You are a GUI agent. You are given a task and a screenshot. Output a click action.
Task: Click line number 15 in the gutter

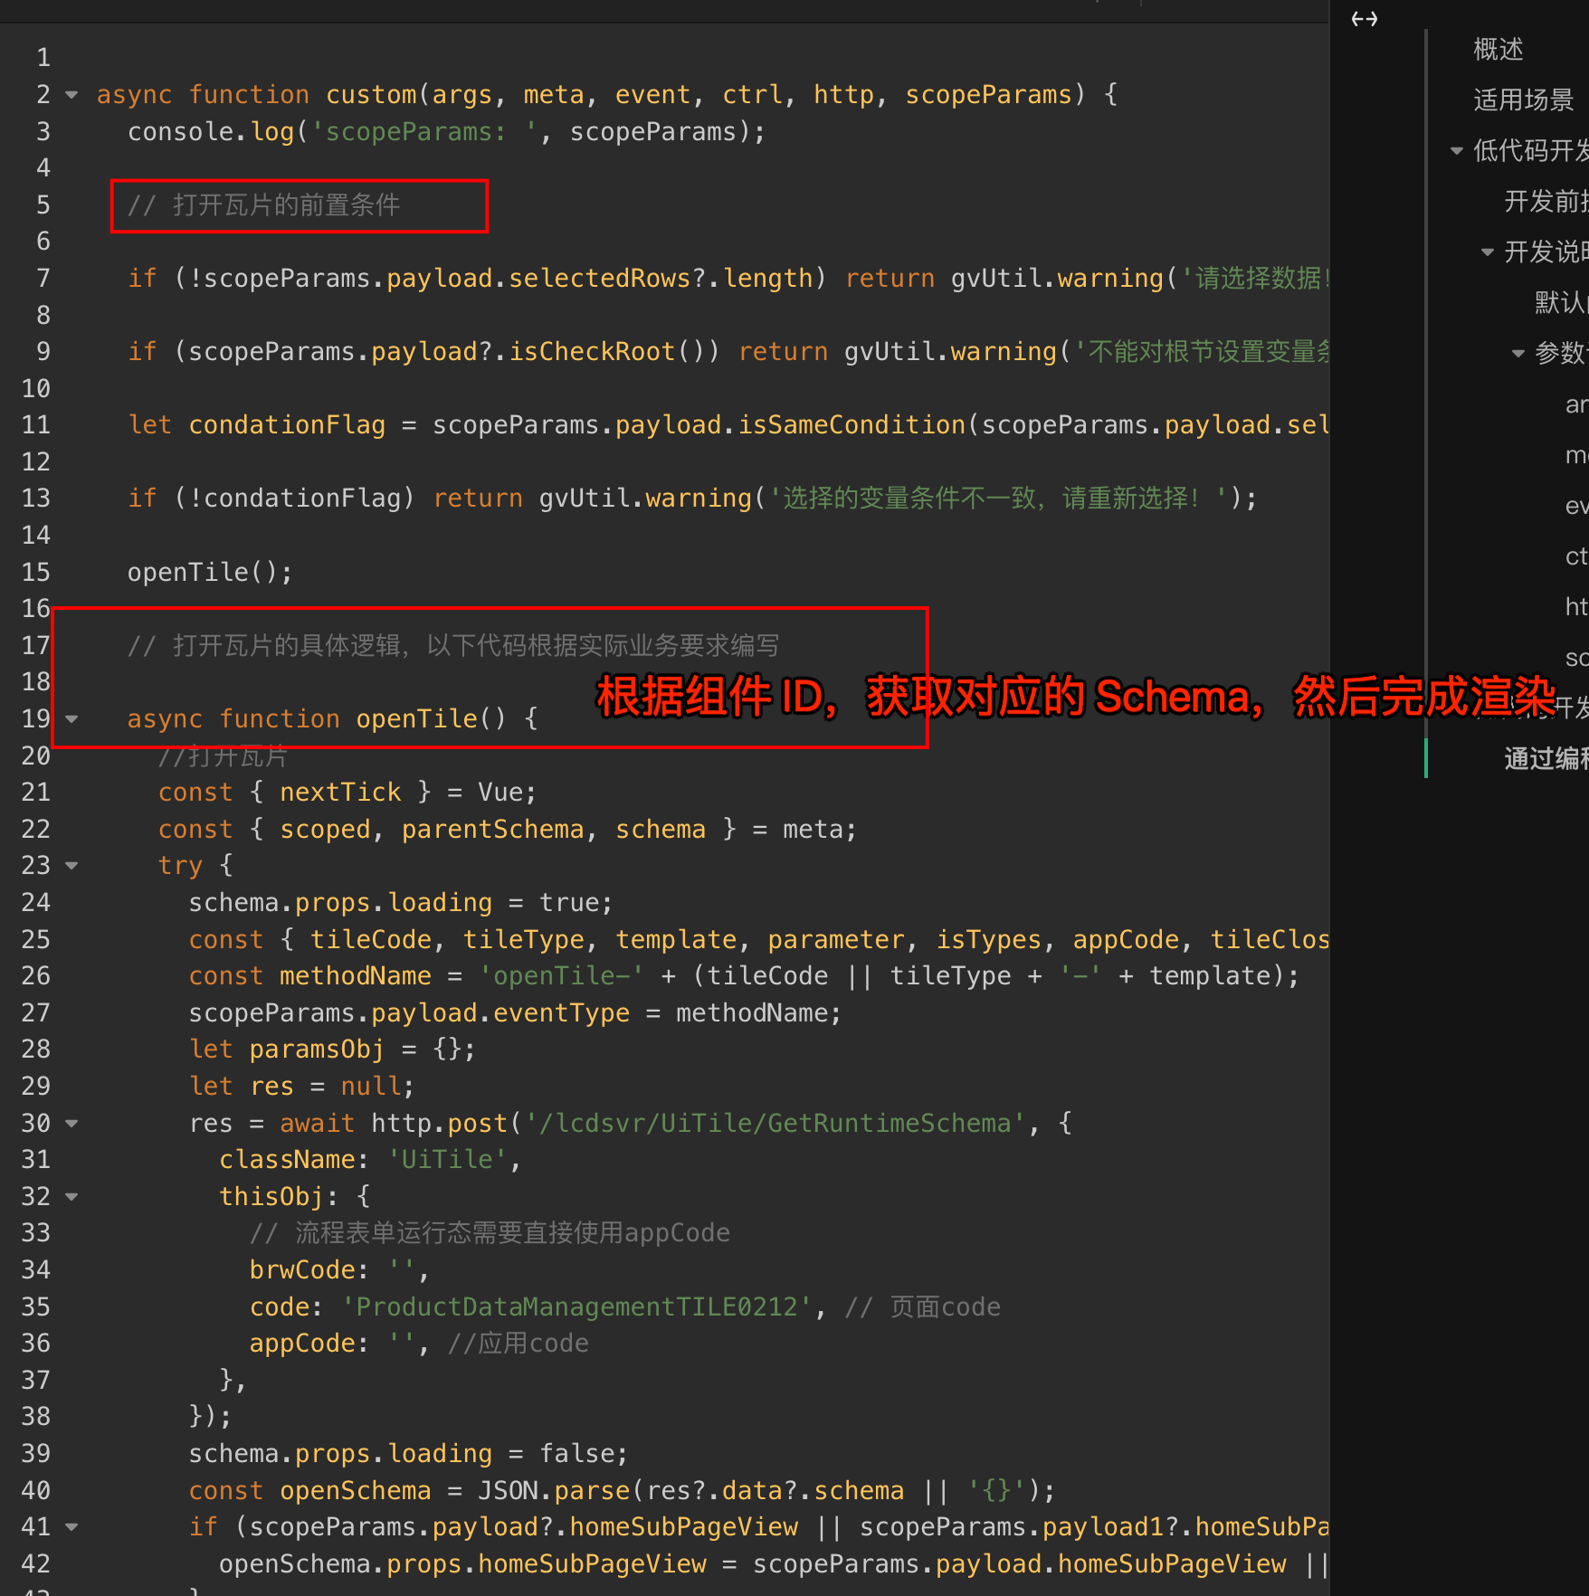click(x=36, y=572)
